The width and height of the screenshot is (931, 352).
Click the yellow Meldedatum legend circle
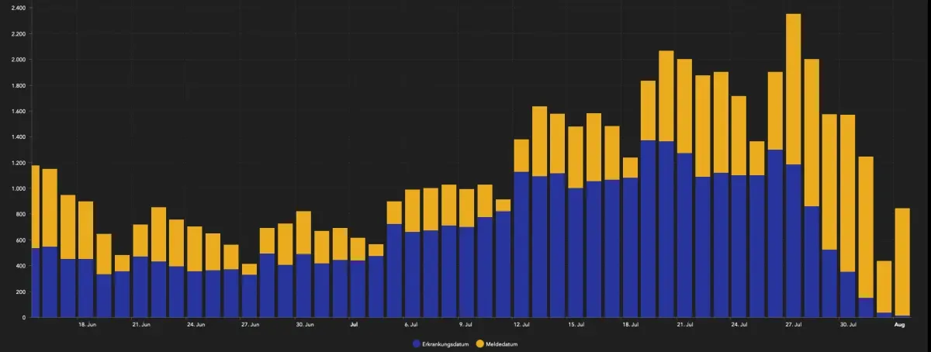click(x=479, y=343)
